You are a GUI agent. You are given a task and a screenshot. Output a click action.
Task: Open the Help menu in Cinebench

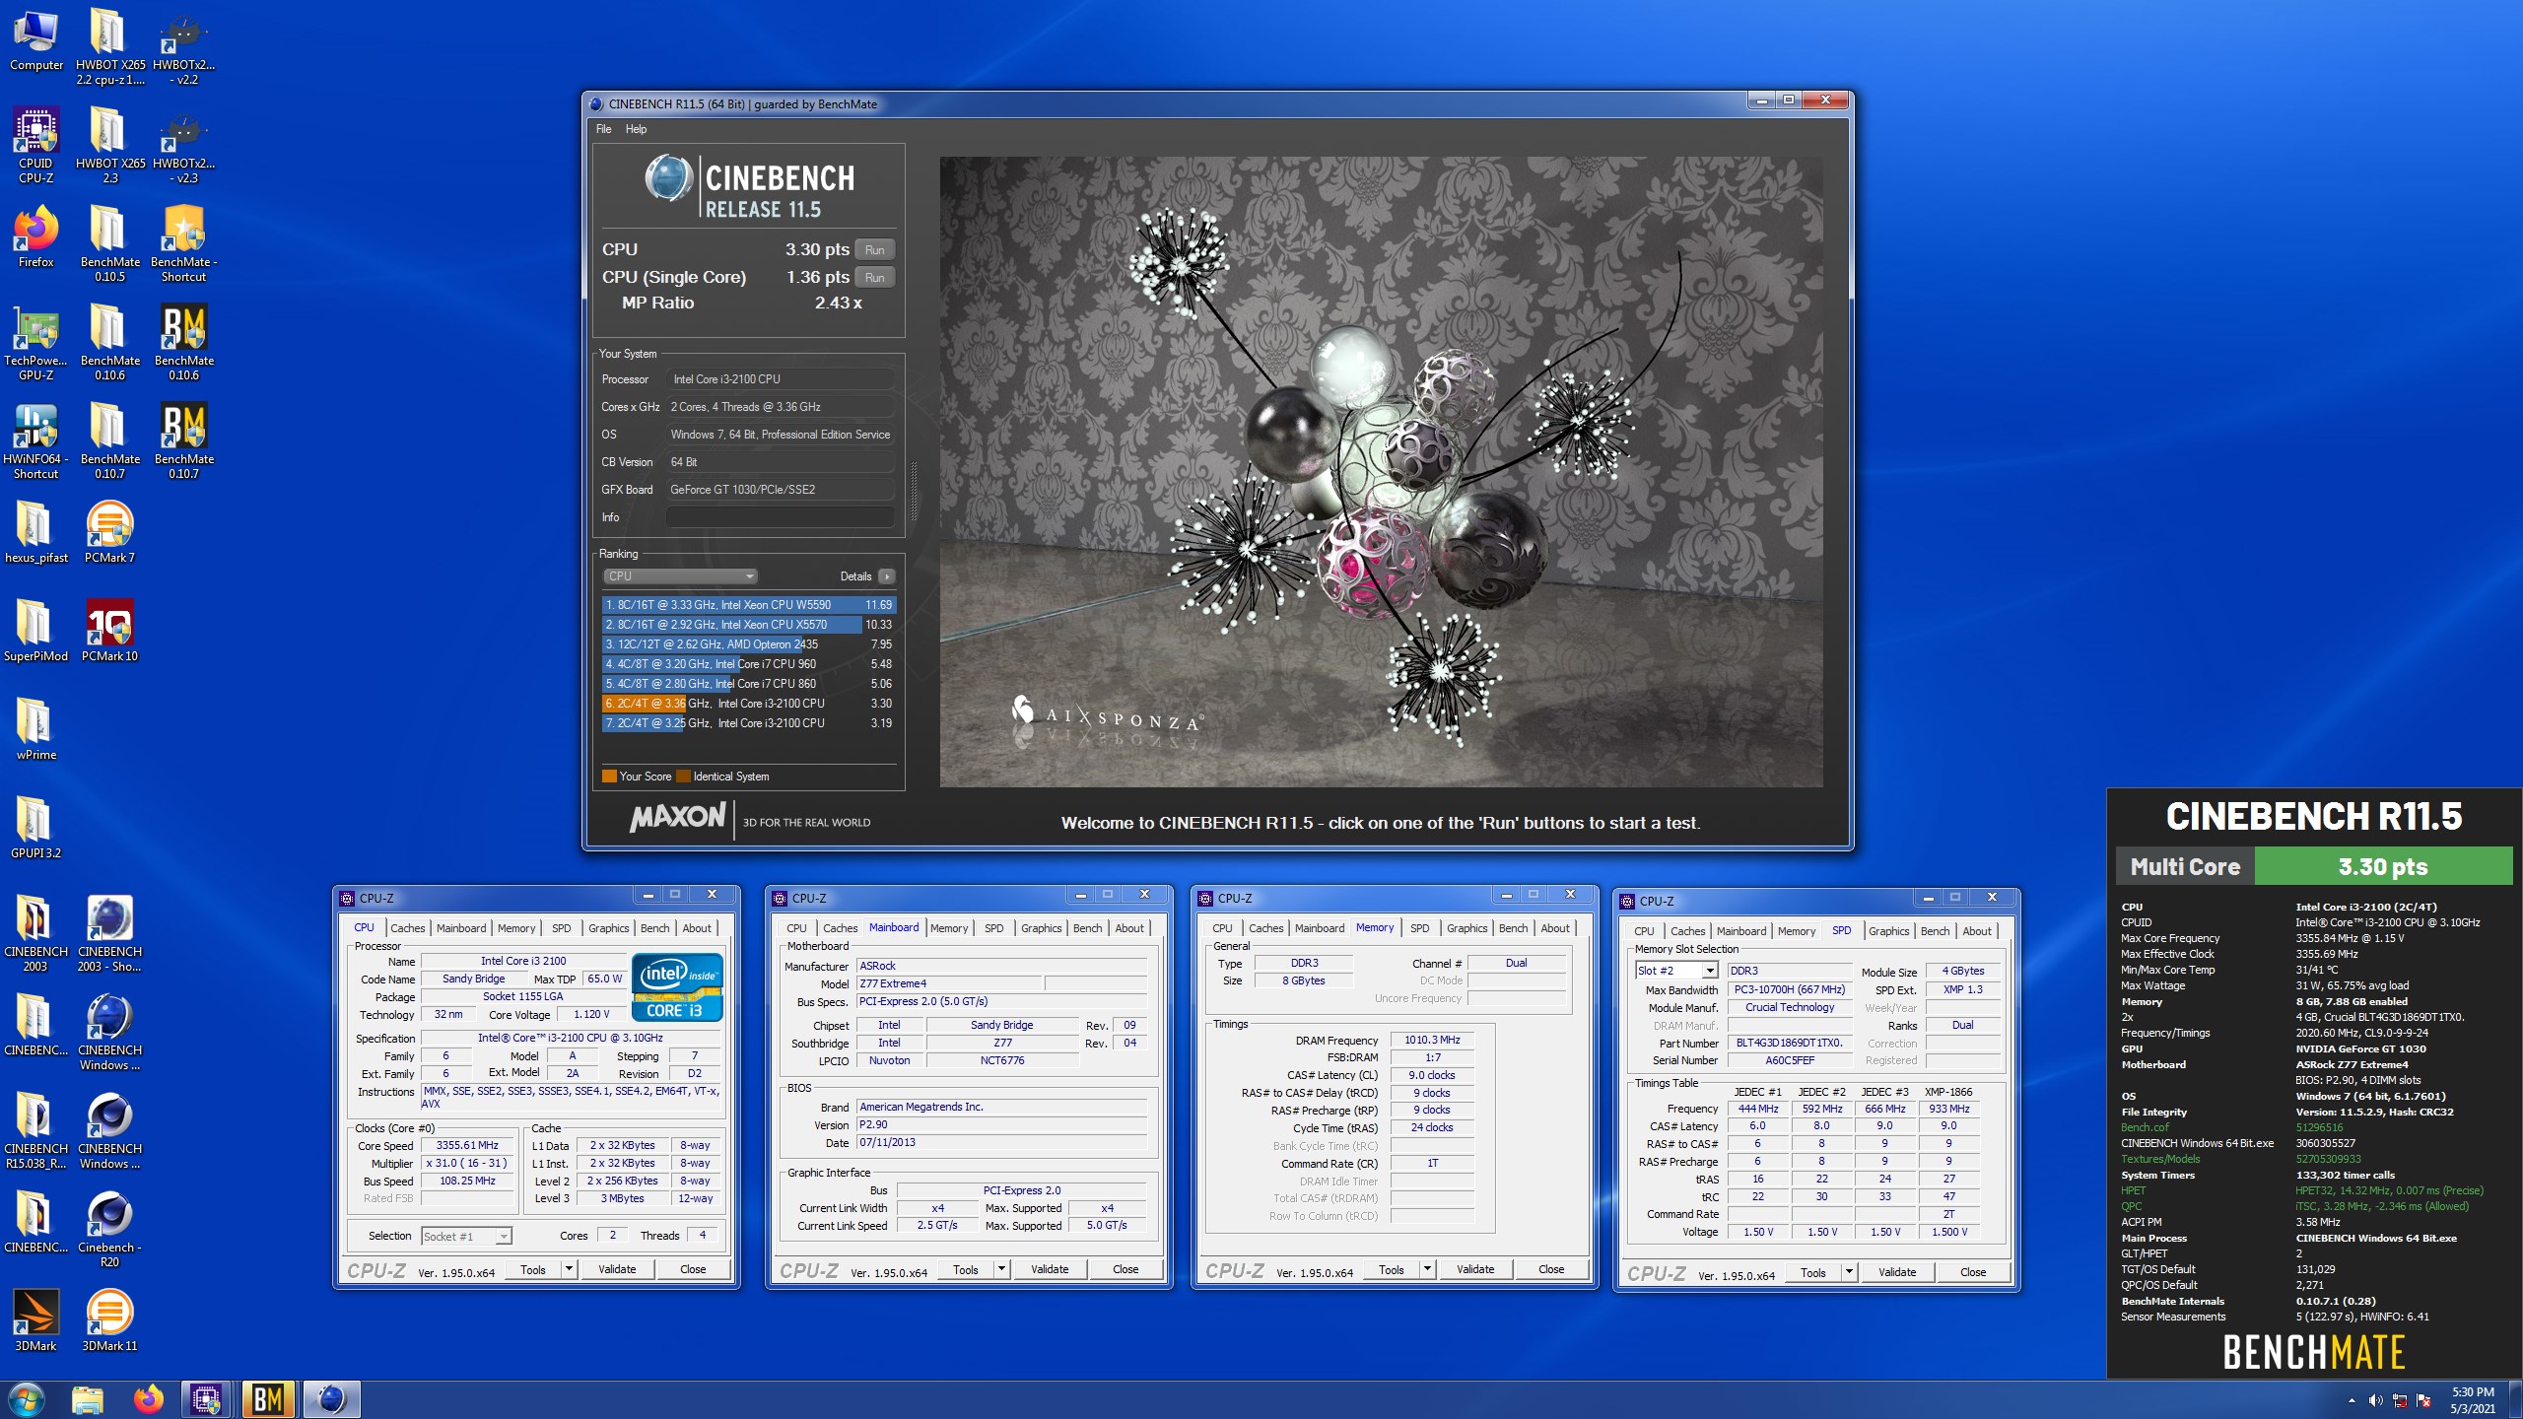pos(636,129)
